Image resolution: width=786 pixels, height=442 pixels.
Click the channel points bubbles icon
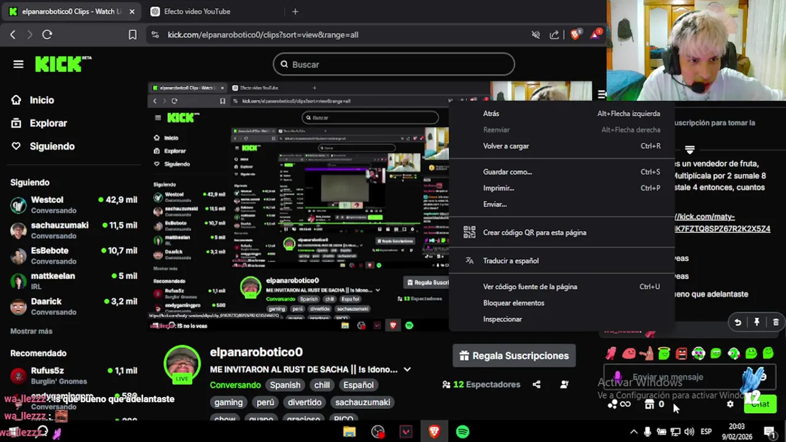pyautogui.click(x=612, y=404)
